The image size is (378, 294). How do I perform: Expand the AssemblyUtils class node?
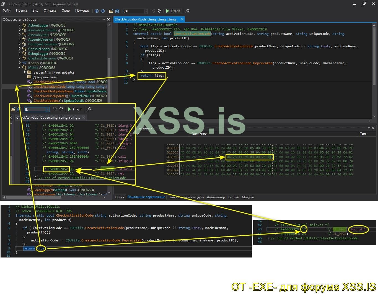tap(20, 35)
